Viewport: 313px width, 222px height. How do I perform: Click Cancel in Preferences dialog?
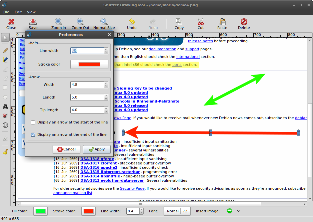point(66,149)
